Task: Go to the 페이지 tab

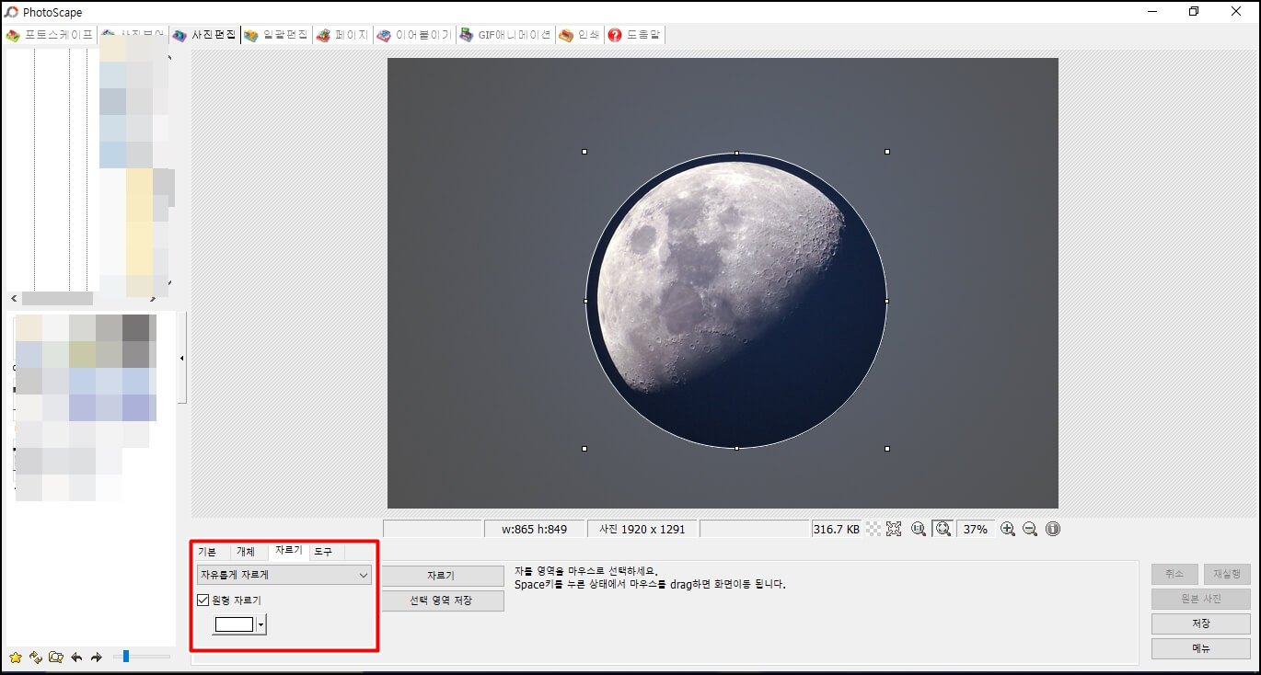Action: point(342,35)
